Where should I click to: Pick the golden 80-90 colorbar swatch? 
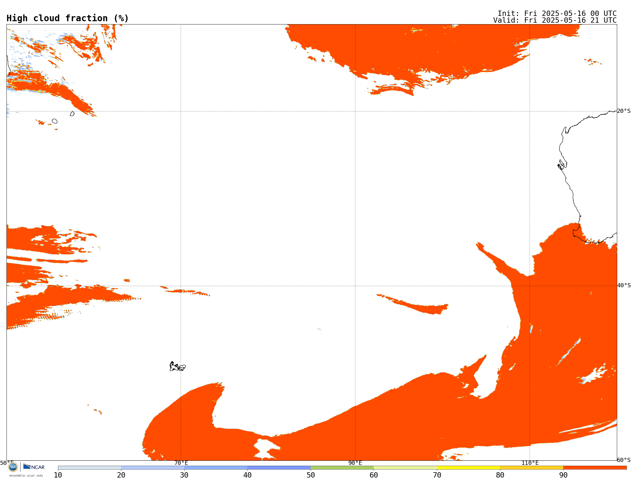[531, 468]
